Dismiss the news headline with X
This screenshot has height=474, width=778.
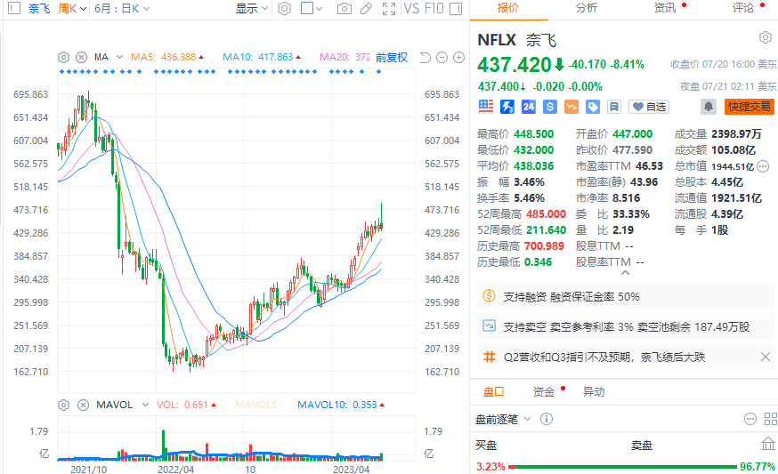point(766,357)
